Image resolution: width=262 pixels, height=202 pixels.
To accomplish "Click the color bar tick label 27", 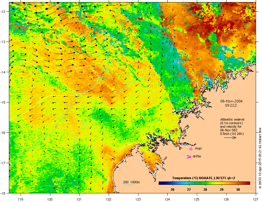I will point(189,190).
